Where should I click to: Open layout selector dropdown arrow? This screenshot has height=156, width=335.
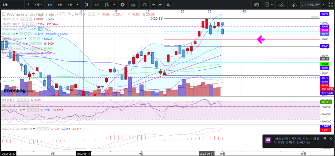pos(272,5)
